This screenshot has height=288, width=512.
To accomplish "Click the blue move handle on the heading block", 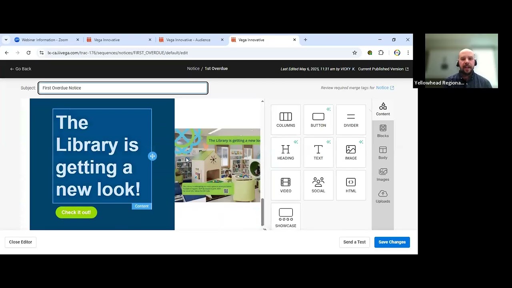I will 152,156.
